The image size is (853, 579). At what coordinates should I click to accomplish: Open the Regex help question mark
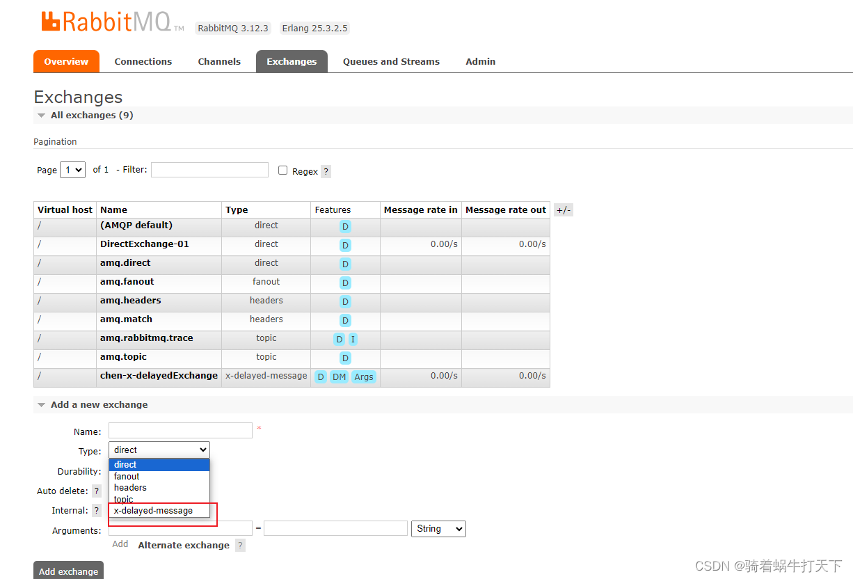(326, 171)
